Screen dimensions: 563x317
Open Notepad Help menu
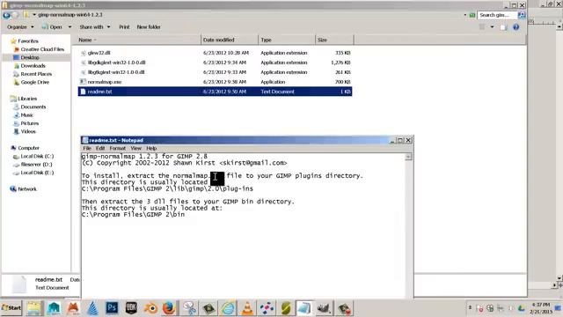[151, 149]
